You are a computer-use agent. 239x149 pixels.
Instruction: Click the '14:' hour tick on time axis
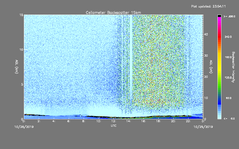pyautogui.click(x=129, y=121)
